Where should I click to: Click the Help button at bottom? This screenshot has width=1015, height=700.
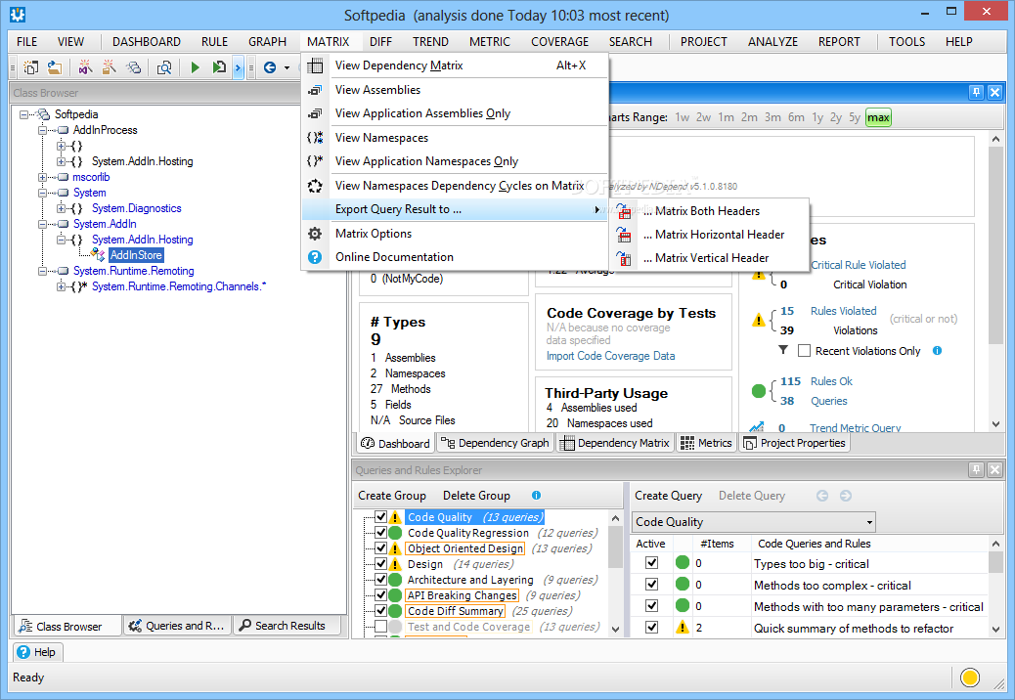[x=37, y=652]
